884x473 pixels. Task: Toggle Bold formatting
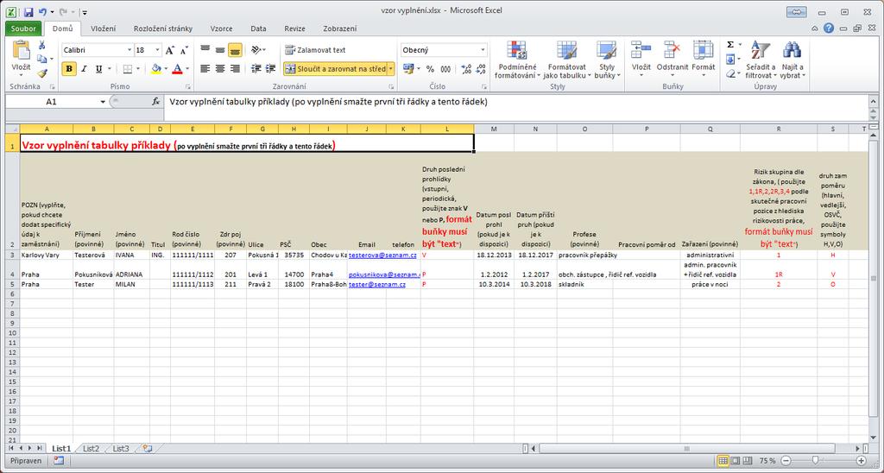pos(69,69)
